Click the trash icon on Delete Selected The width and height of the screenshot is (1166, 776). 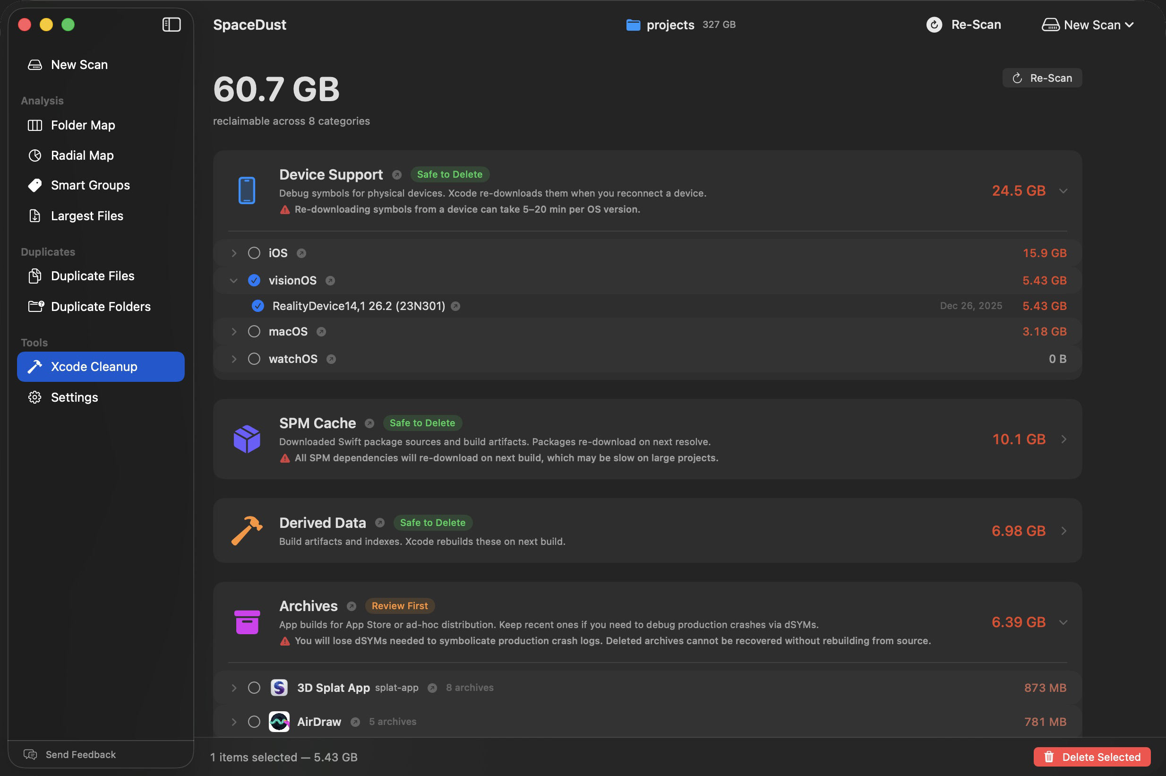click(x=1049, y=757)
